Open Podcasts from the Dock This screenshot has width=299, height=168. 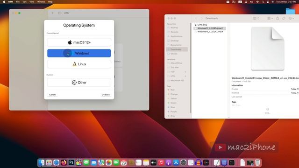[x=168, y=162]
